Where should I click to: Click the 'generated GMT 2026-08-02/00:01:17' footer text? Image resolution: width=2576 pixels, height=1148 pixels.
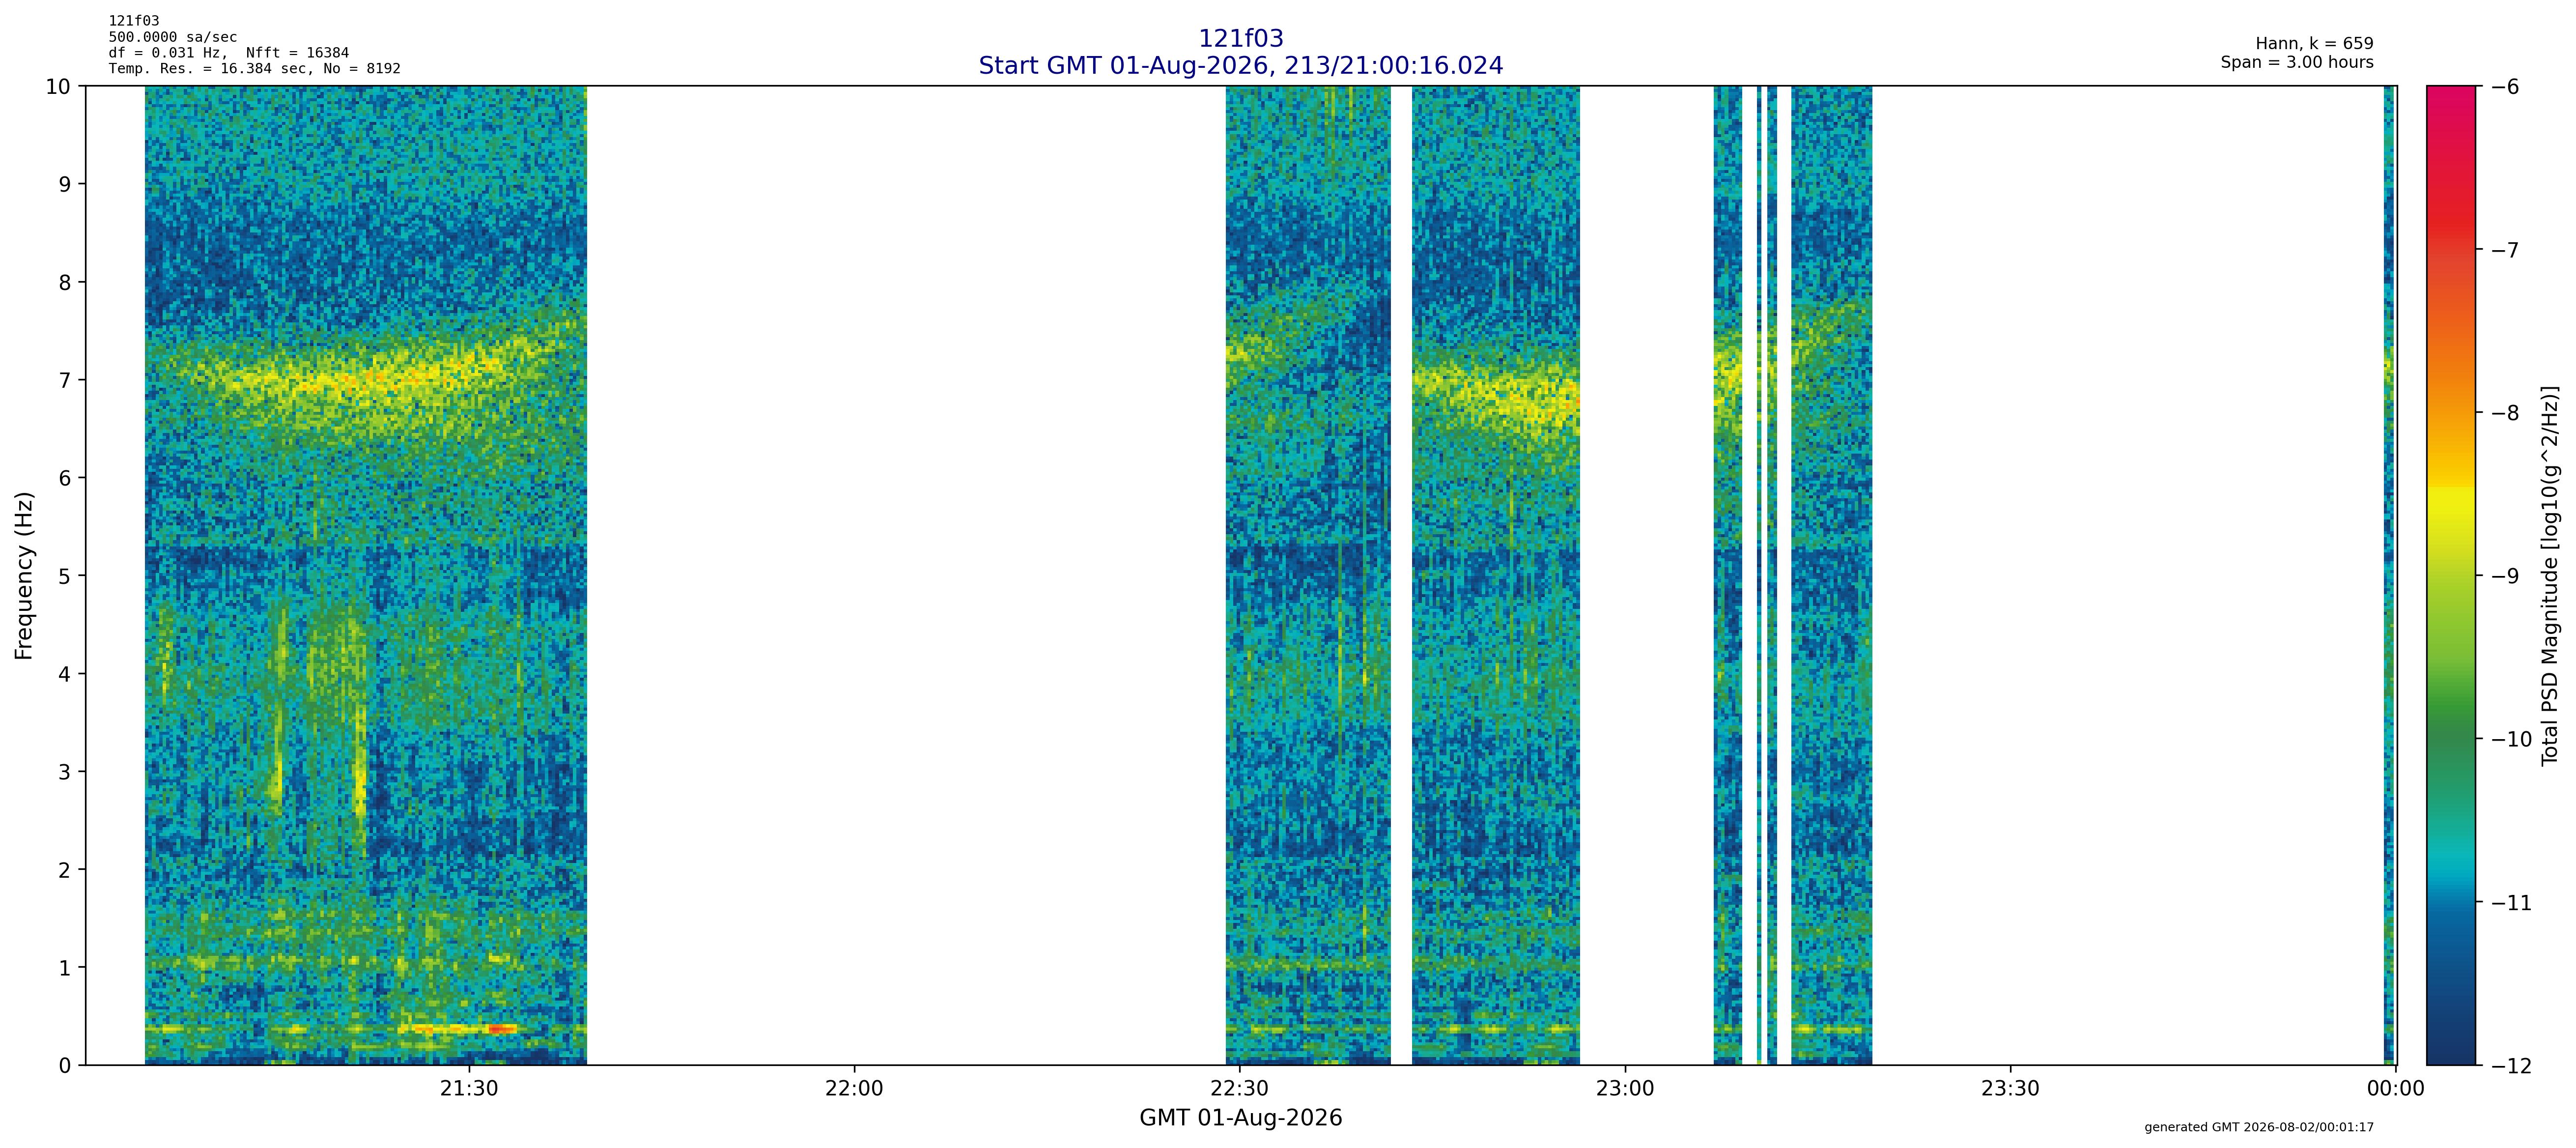(2259, 1127)
